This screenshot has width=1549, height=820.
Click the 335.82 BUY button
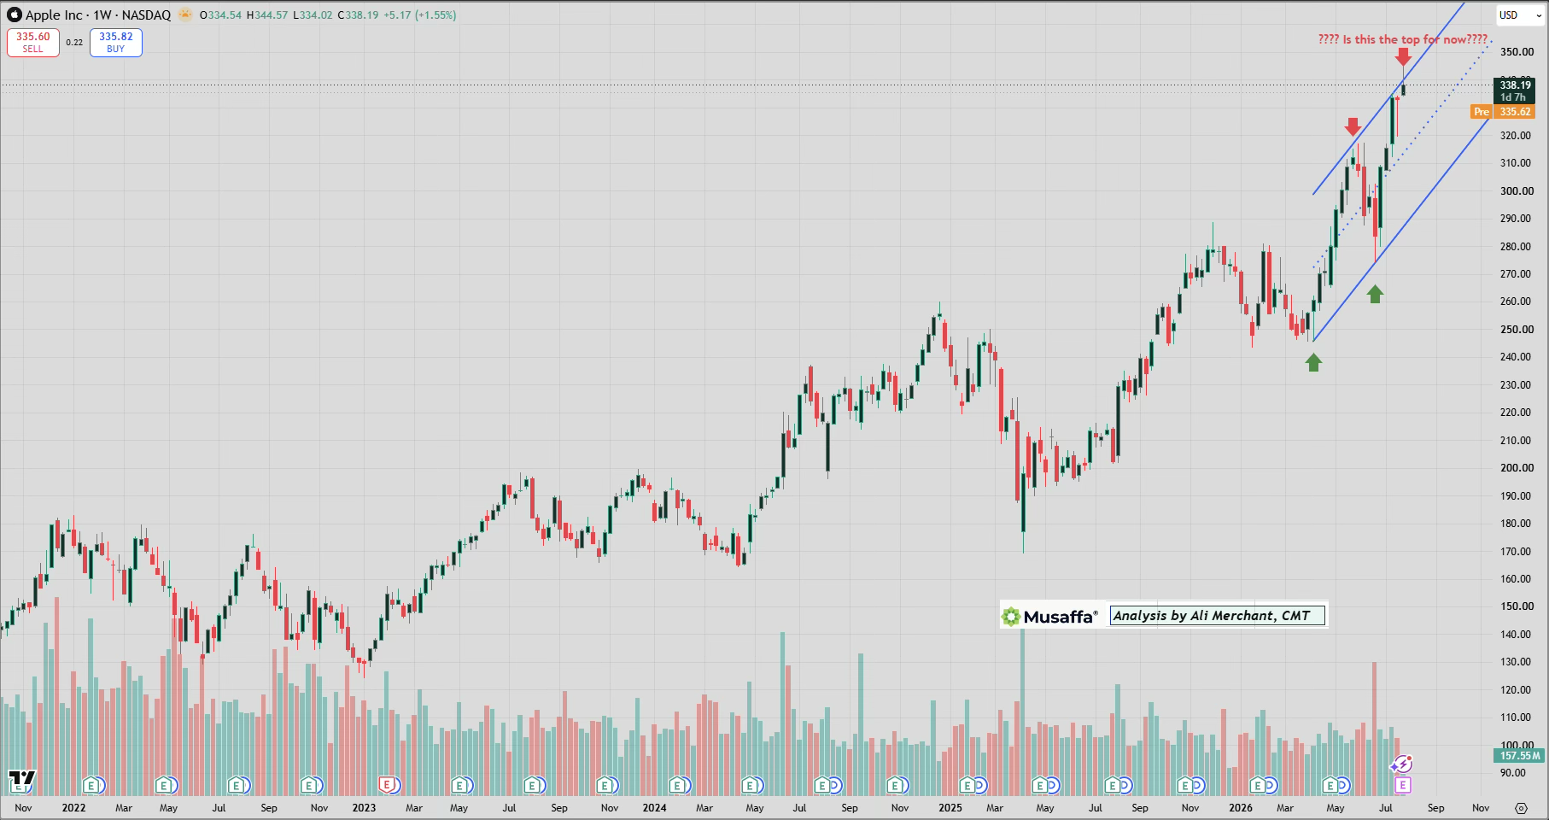point(116,43)
